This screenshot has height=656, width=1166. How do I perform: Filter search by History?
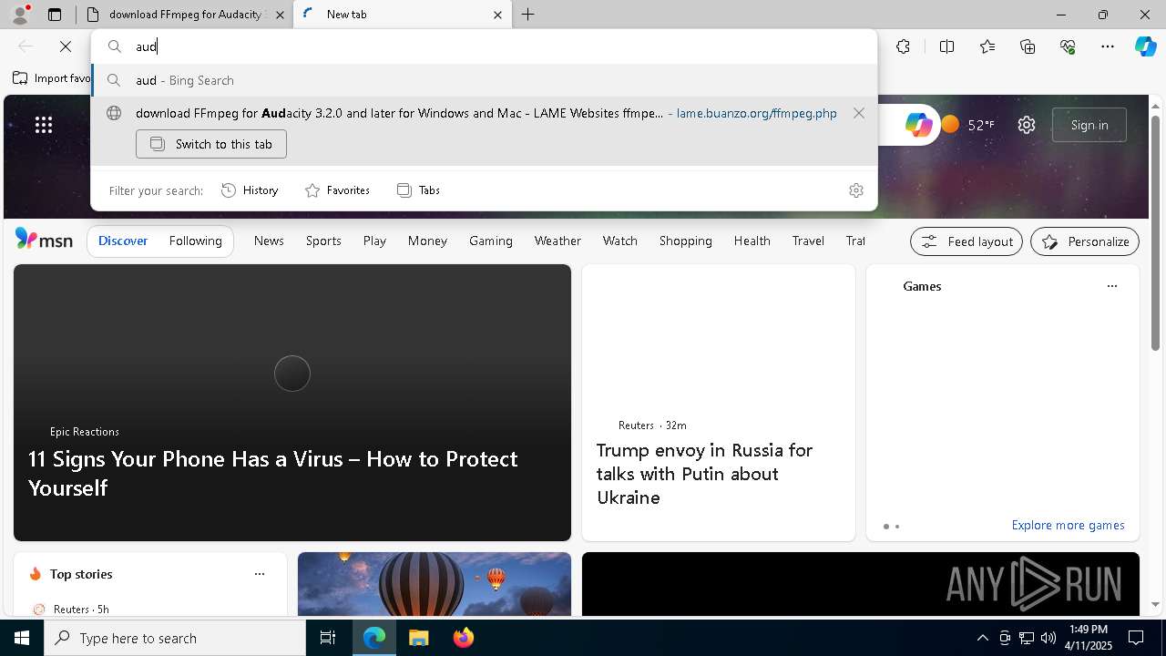pos(250,190)
